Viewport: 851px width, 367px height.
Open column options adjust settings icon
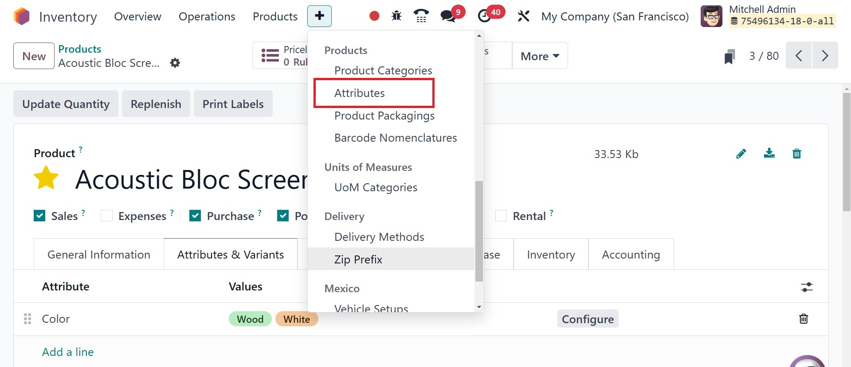(807, 287)
